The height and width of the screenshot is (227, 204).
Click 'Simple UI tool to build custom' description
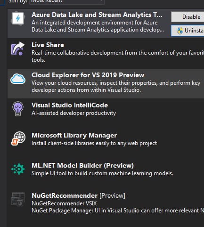click(102, 173)
